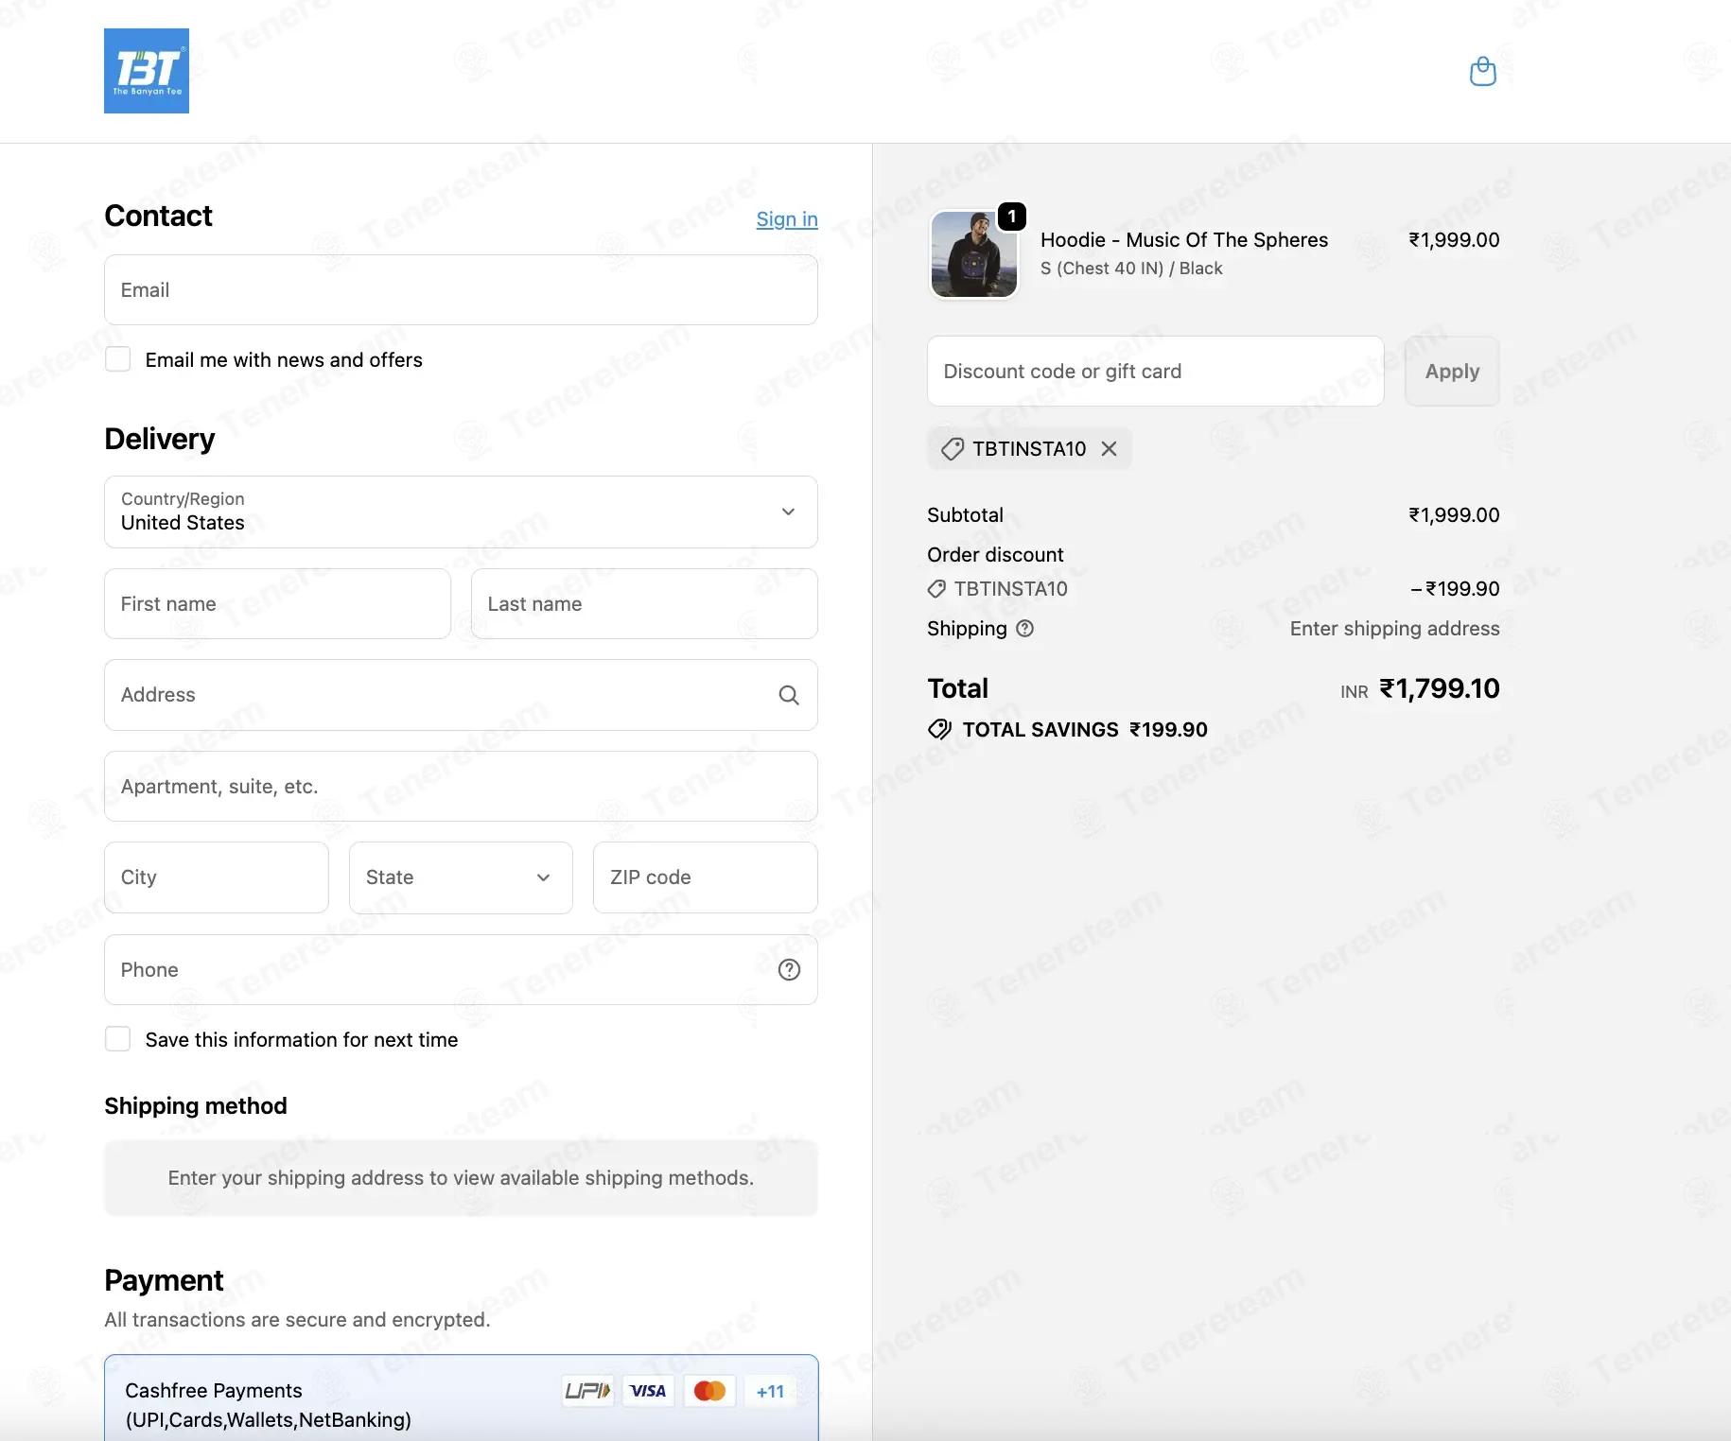This screenshot has width=1731, height=1441.
Task: Click the Enter shipping address text
Action: [1395, 629]
